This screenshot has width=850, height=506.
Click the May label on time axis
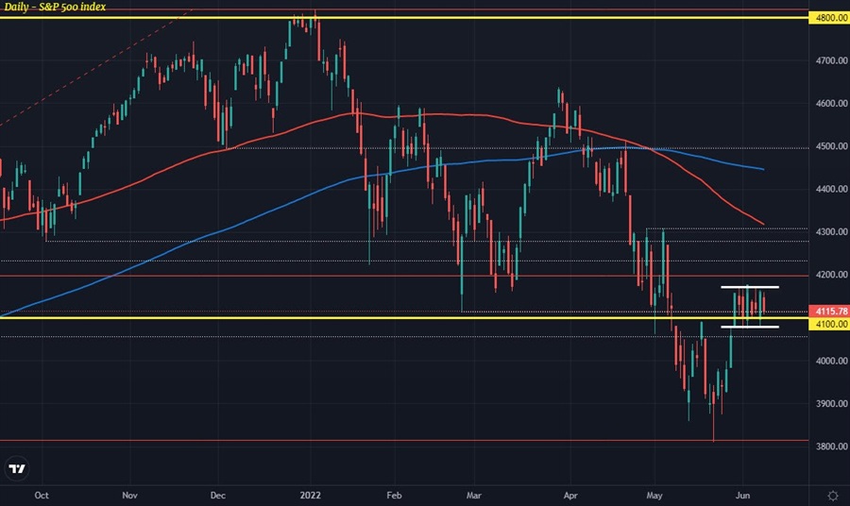(x=654, y=496)
